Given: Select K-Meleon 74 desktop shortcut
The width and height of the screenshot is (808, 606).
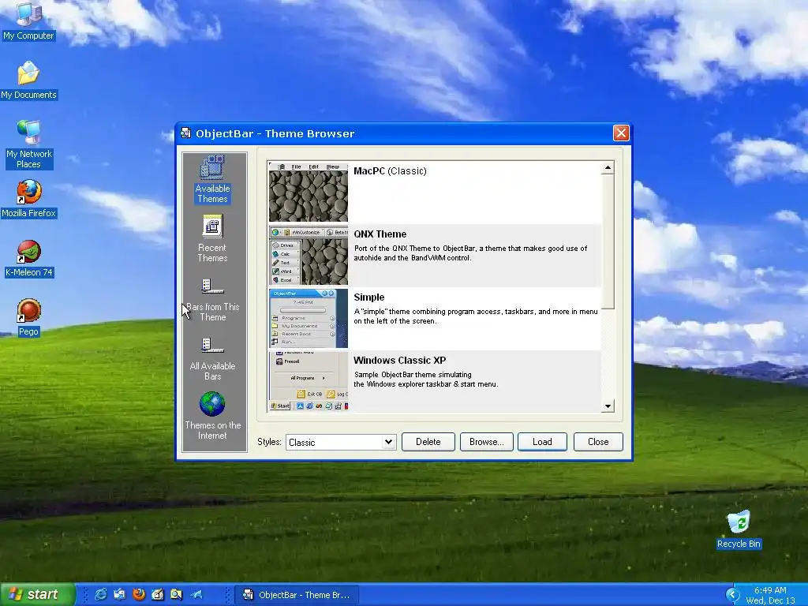Looking at the screenshot, I should pos(28,259).
